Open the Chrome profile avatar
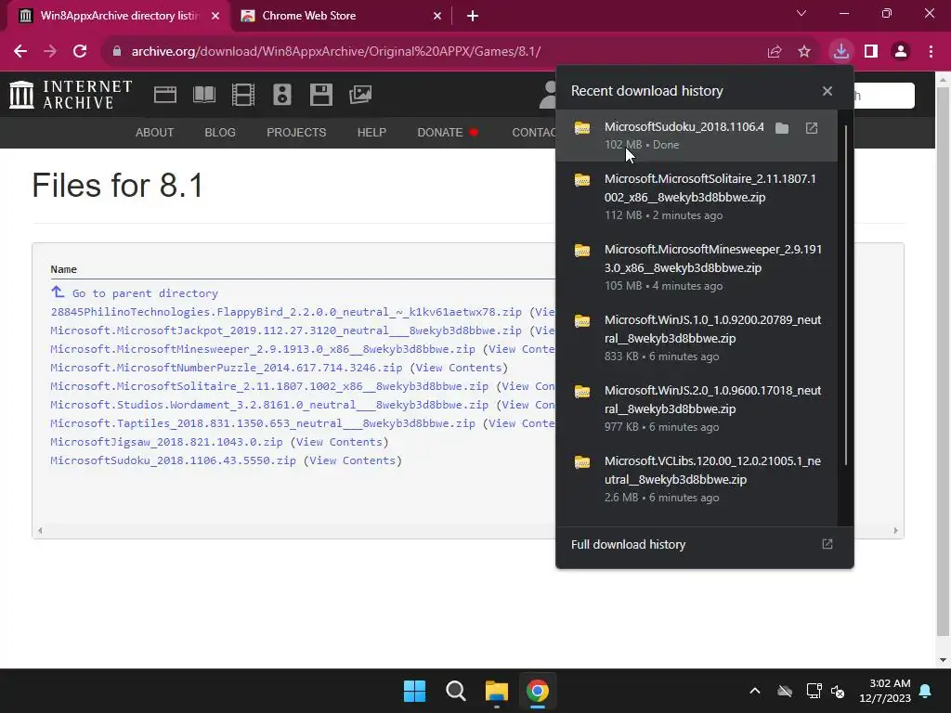Screen dimensions: 951x713 point(901,51)
